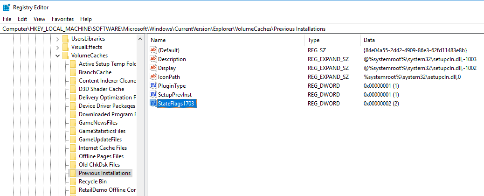Click the D3D Shader Cache folder icon
This screenshot has width=484, height=196.
pyautogui.click(x=73, y=89)
